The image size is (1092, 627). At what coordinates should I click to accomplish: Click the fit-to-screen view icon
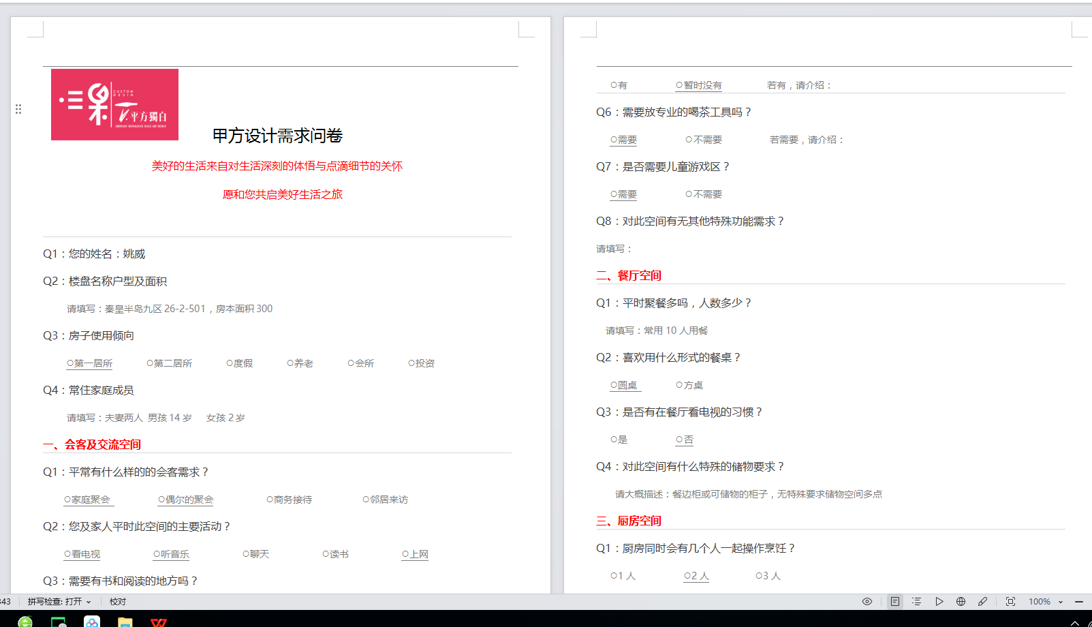1010,601
